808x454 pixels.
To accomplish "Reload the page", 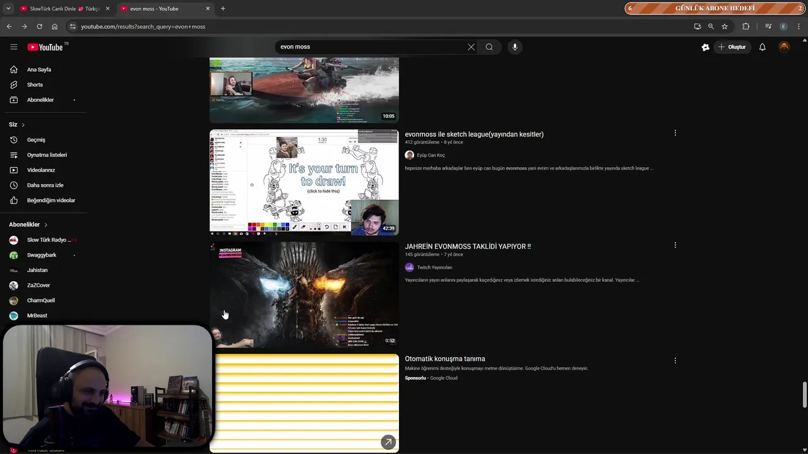I will [39, 26].
